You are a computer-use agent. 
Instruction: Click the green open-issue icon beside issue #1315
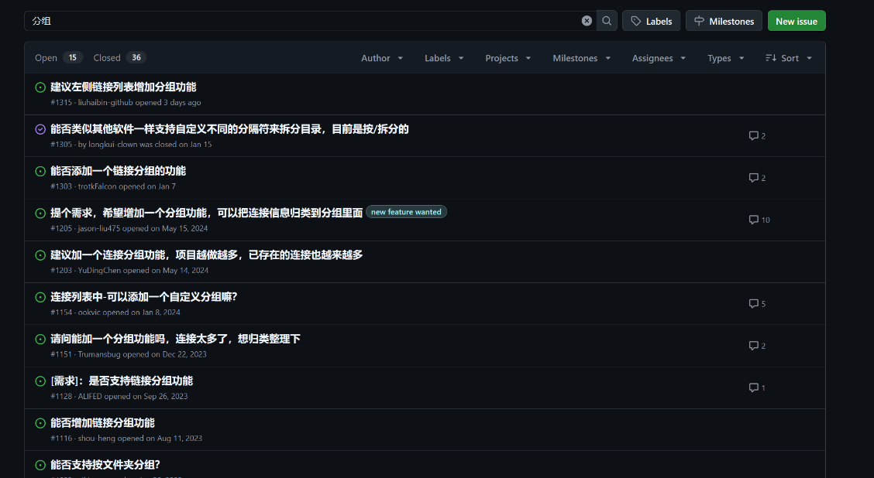(x=40, y=87)
